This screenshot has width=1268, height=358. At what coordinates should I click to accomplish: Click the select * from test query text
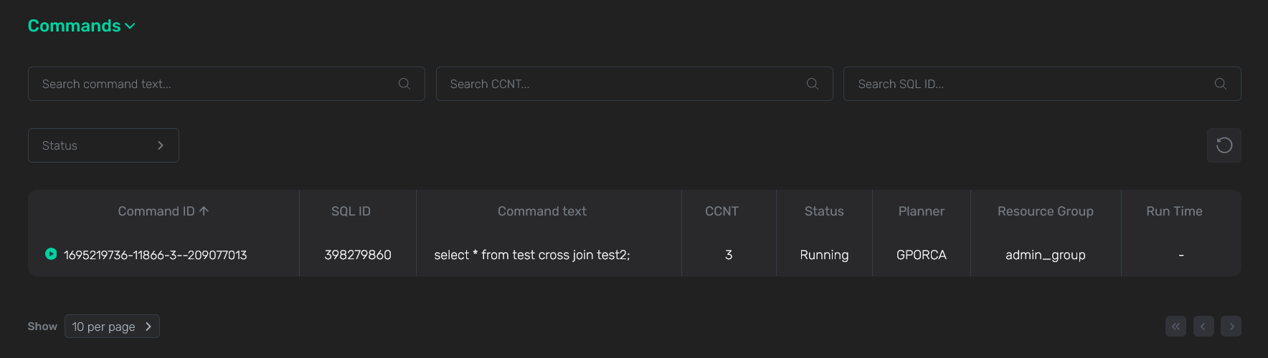(x=531, y=255)
